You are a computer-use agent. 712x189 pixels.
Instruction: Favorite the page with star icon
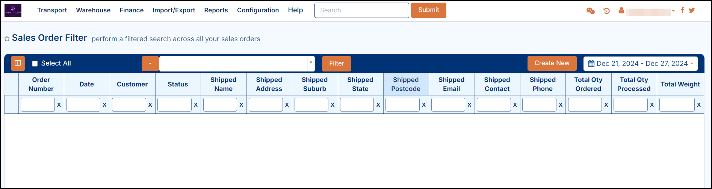7,39
